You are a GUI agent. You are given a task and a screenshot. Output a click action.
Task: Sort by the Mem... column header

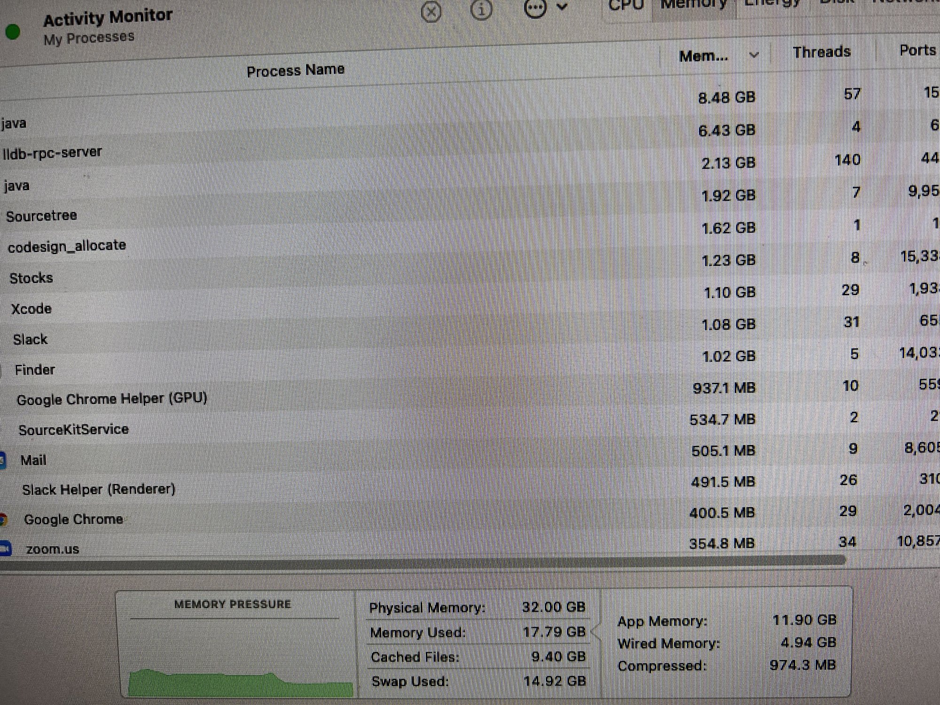(x=704, y=57)
